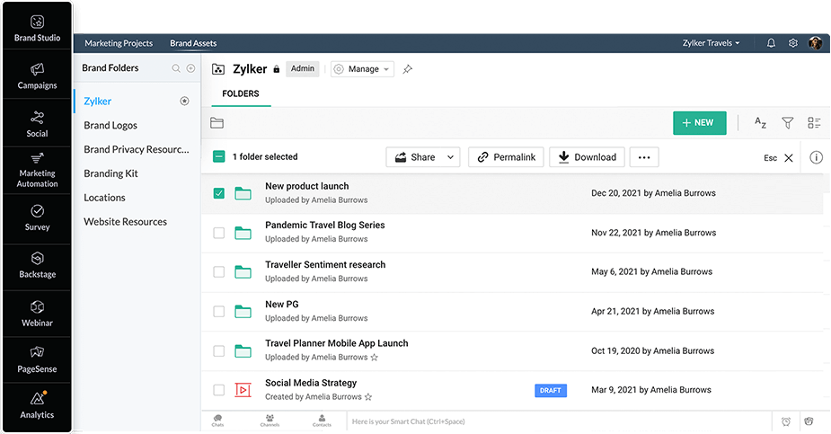The height and width of the screenshot is (434, 831).
Task: Open the Campaigns app
Action: (x=37, y=75)
